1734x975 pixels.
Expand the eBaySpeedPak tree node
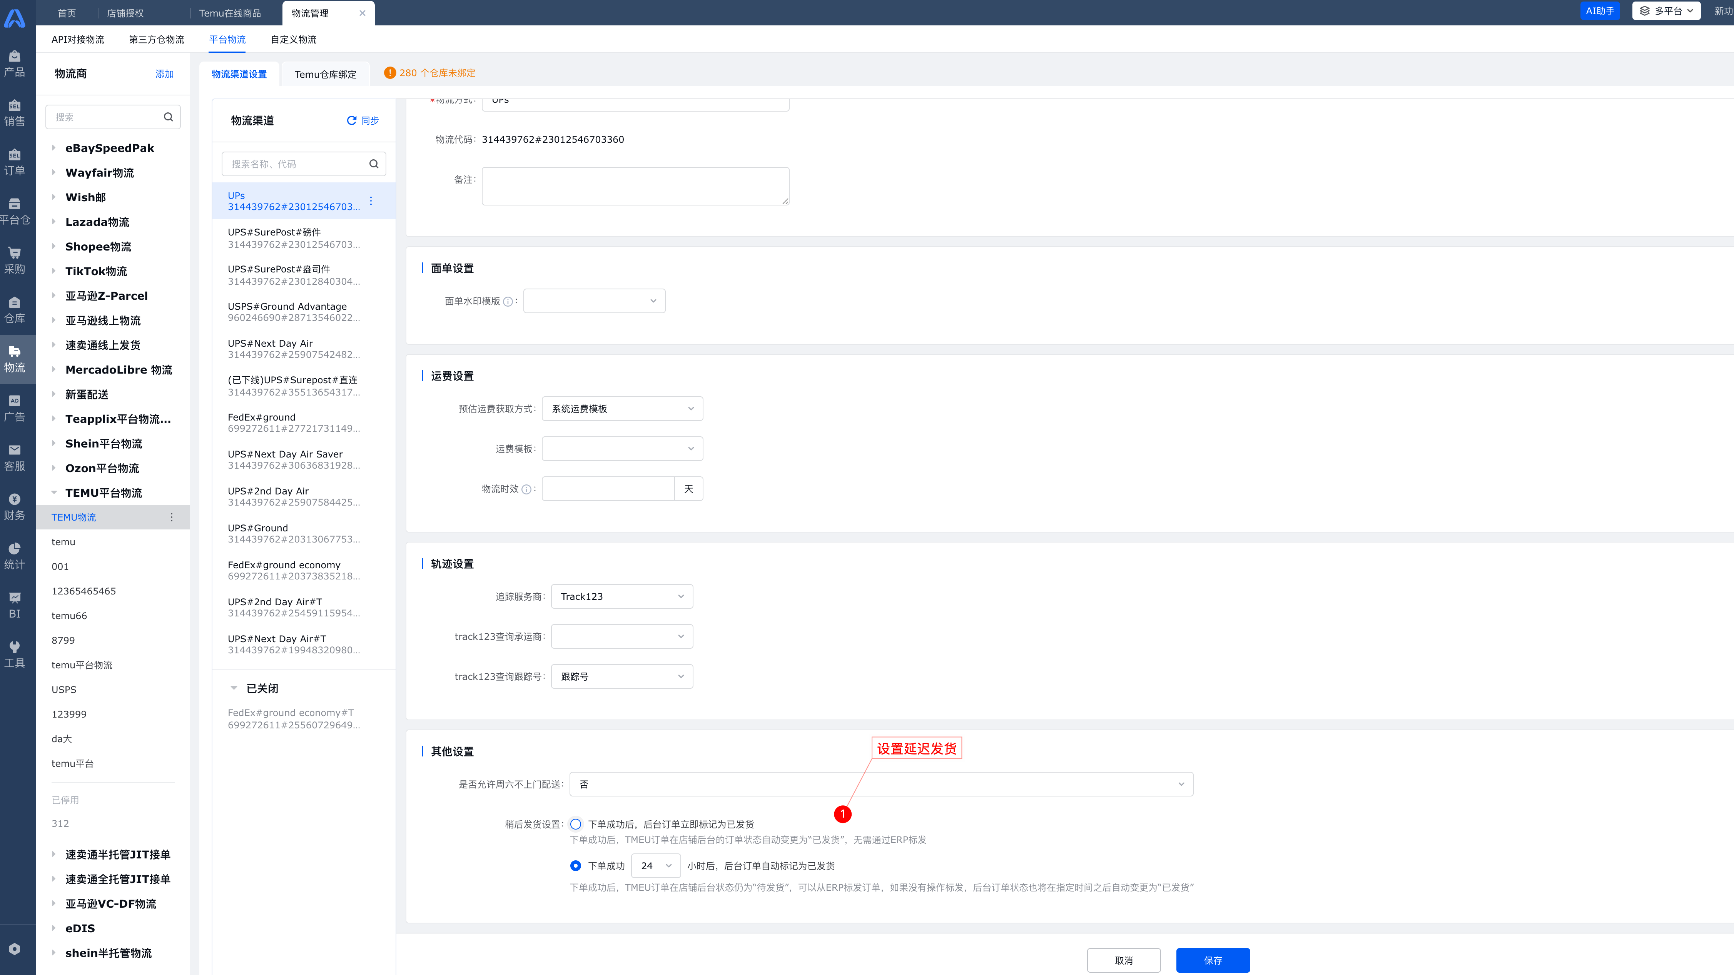click(54, 148)
